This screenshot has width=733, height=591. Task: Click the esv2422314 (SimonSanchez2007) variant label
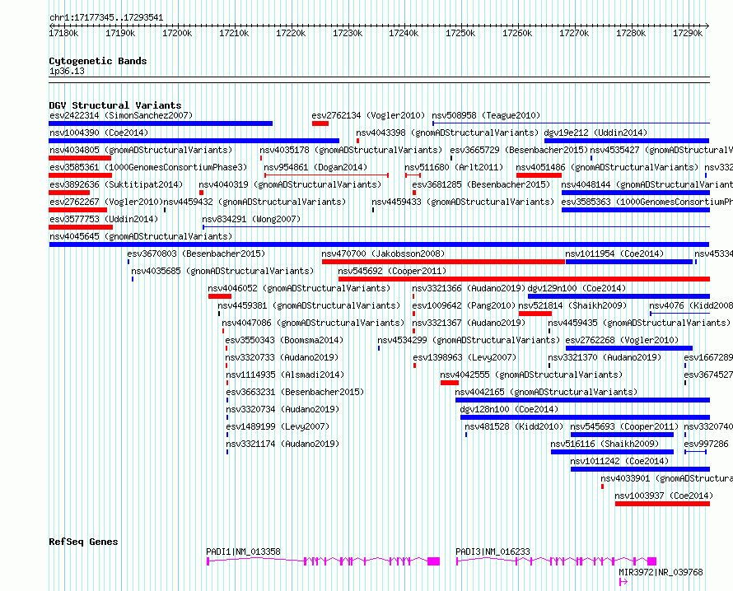click(x=121, y=115)
